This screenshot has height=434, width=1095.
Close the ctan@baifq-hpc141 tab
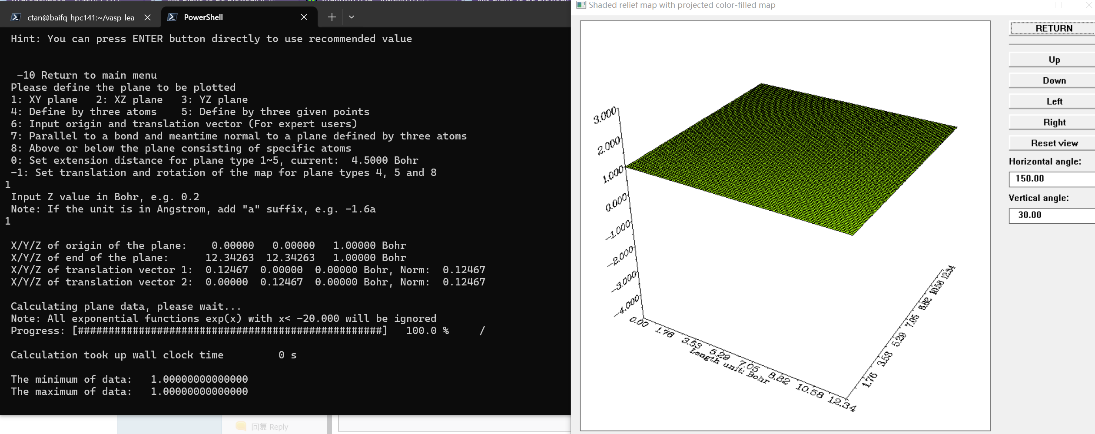[x=147, y=17]
